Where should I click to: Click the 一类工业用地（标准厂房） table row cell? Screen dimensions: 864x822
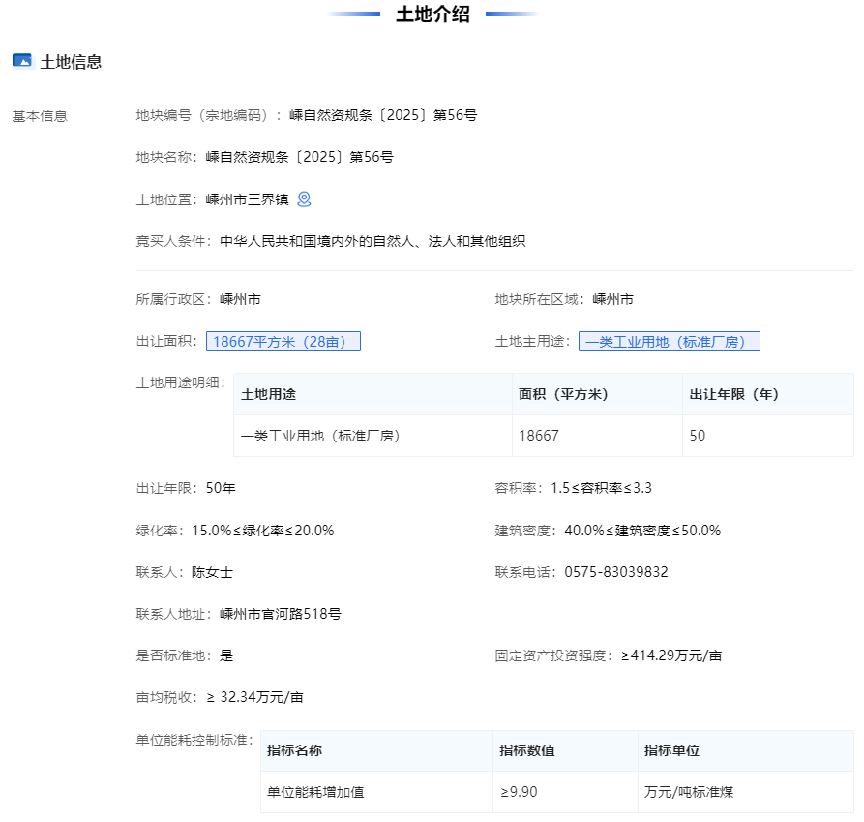320,436
